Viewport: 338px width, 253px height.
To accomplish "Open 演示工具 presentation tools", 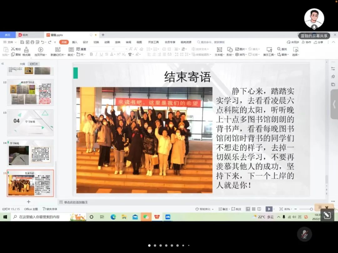I will 269,52.
